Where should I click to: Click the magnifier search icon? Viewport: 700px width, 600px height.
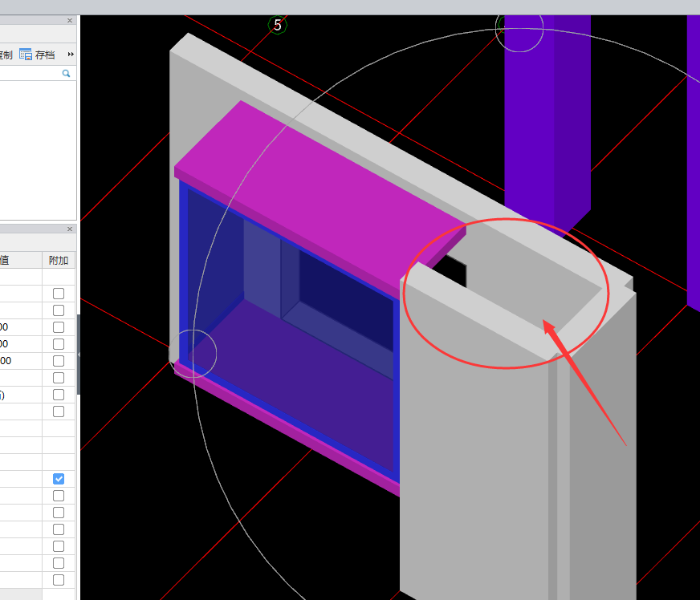coord(66,73)
